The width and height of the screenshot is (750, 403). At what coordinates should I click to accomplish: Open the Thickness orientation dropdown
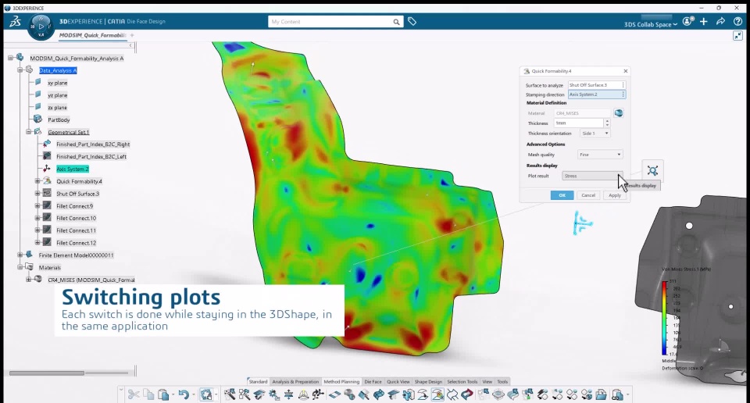tap(595, 134)
